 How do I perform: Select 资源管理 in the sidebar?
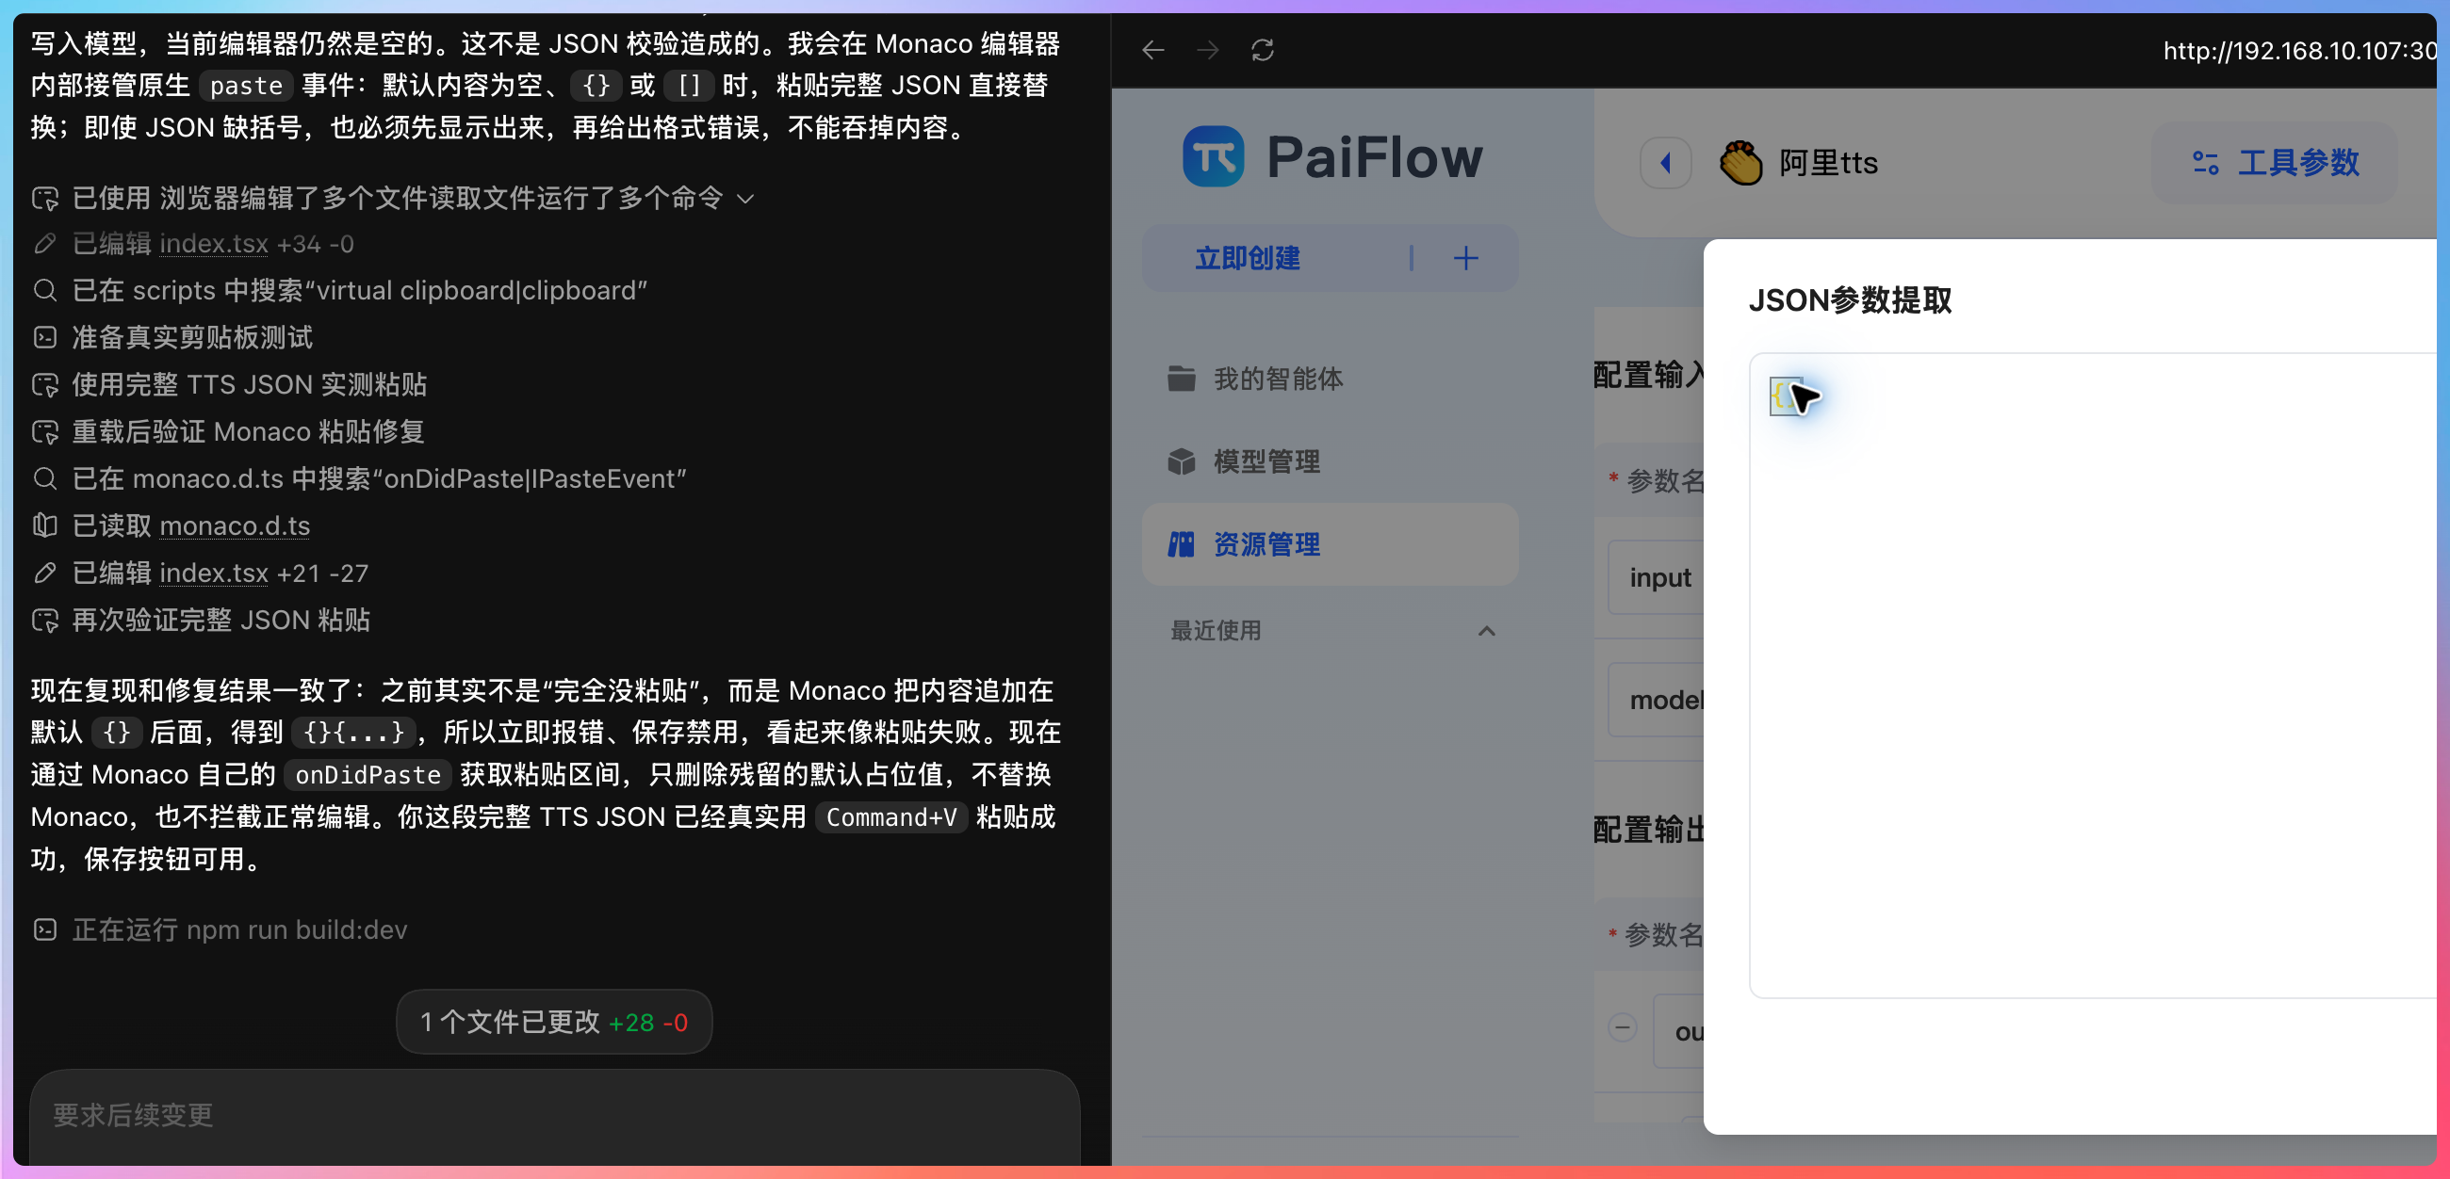[1330, 544]
